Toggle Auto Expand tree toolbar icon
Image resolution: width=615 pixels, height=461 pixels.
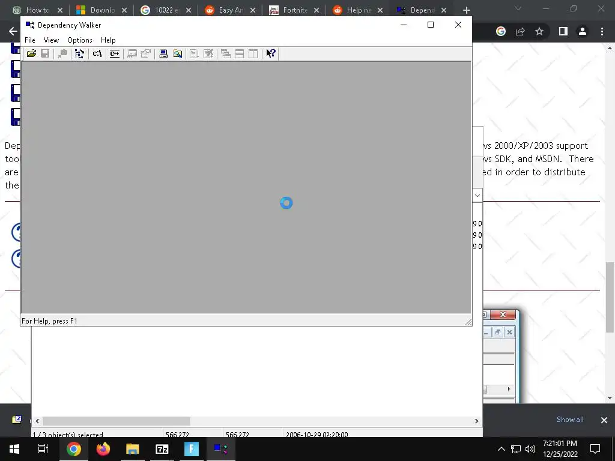point(80,53)
